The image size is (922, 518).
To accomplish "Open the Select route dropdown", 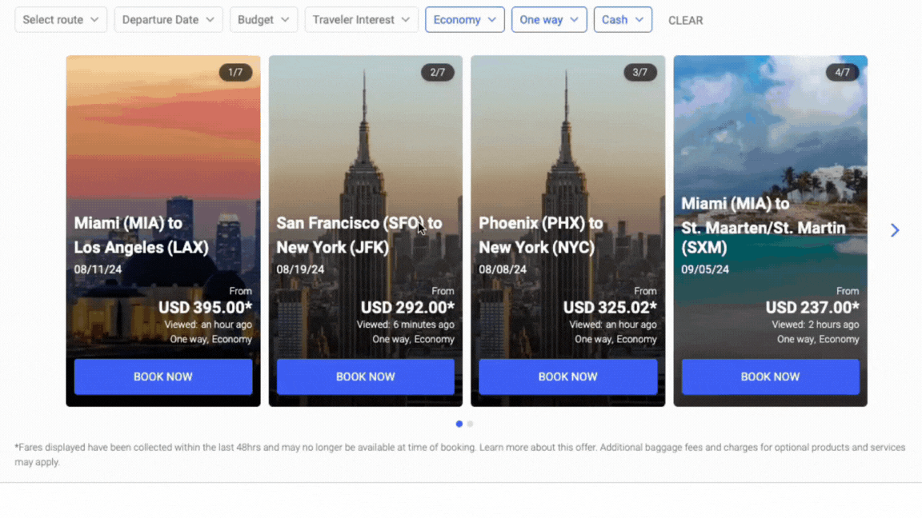I will pos(61,19).
